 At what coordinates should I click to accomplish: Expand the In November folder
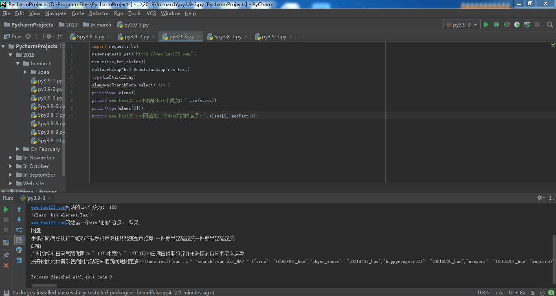11,158
